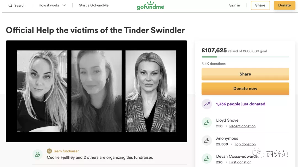Click the Share button in the header
Screen dimensions: 298x167
click(260, 6)
